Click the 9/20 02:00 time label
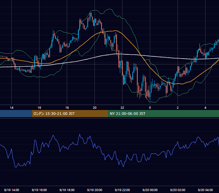This screenshot has width=219, height=193. coord(178,190)
